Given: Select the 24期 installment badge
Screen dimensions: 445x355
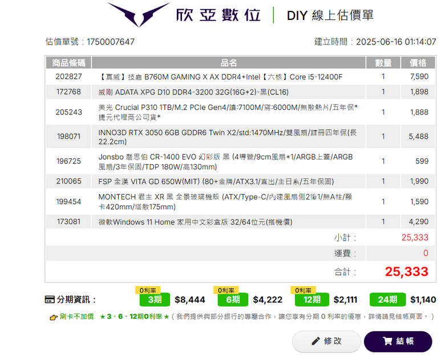Looking at the screenshot, I should [387, 300].
